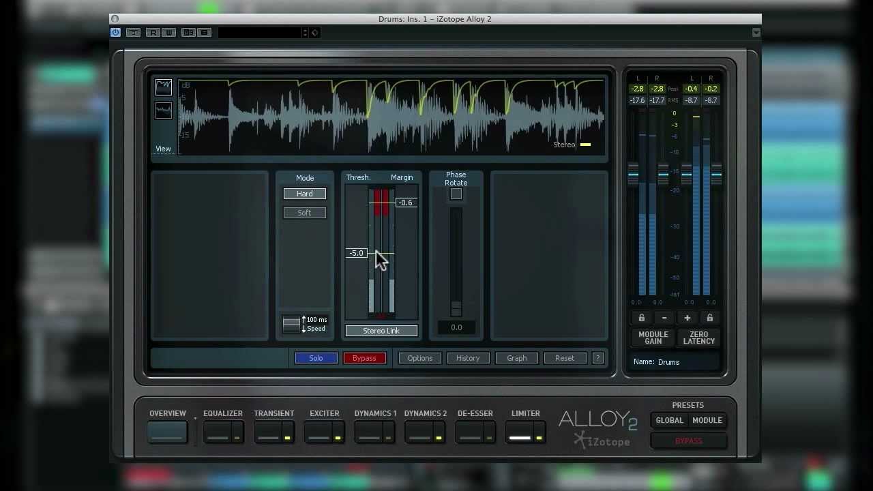Click the red module Bypass button
The width and height of the screenshot is (873, 491).
[364, 358]
